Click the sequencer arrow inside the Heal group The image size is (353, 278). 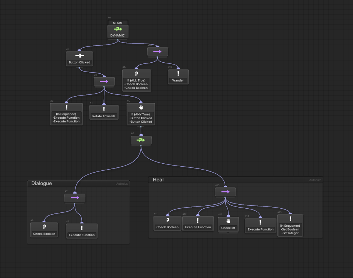click(x=225, y=192)
